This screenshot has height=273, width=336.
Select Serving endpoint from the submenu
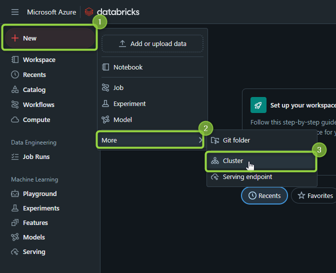[x=262, y=177]
